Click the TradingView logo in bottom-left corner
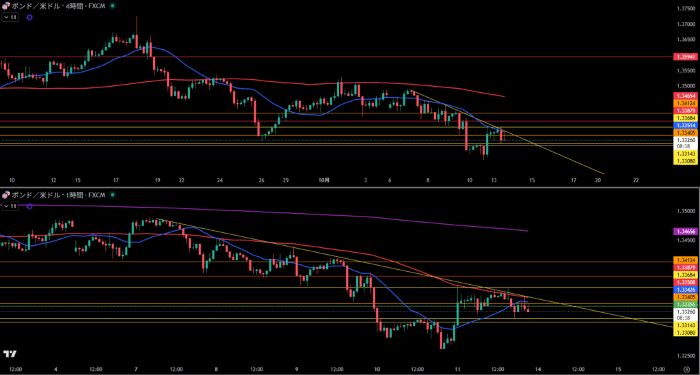The image size is (700, 375). (x=10, y=354)
